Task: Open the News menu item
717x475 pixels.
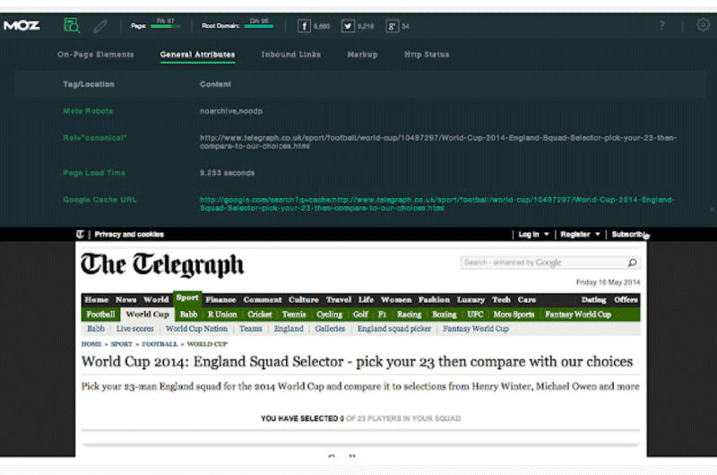Action: click(x=125, y=300)
